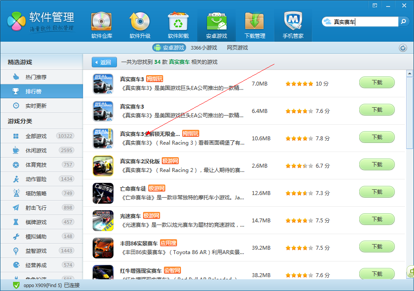Switch to the 网页游戏 tab
The height and width of the screenshot is (291, 414).
[237, 48]
